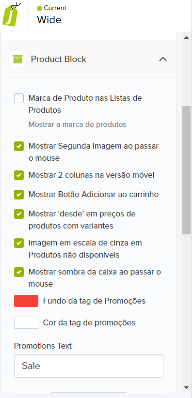The image size is (193, 398).
Task: Click the Fundo da tag de Promoções label
Action: (94, 301)
